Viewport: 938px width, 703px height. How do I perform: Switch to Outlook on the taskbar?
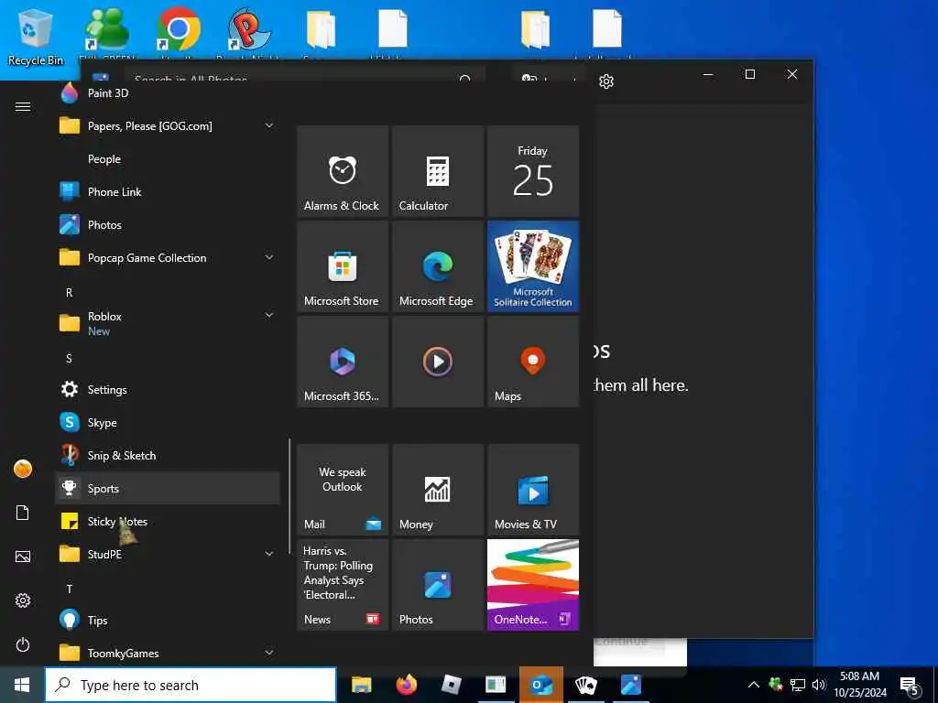(541, 685)
